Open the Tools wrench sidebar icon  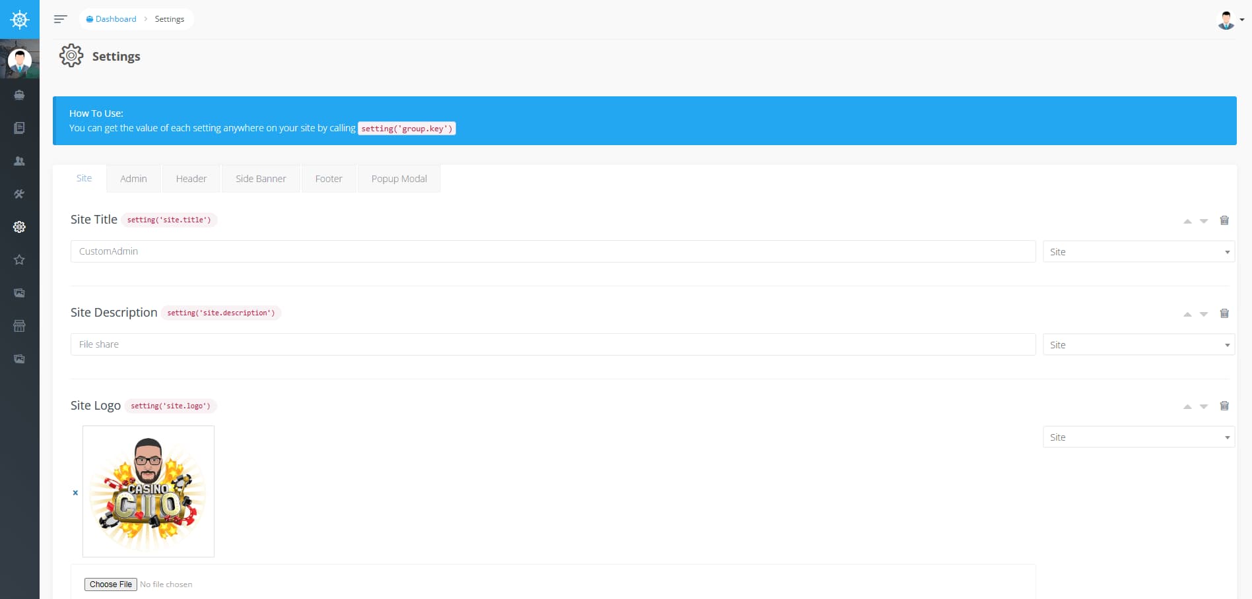pos(19,194)
